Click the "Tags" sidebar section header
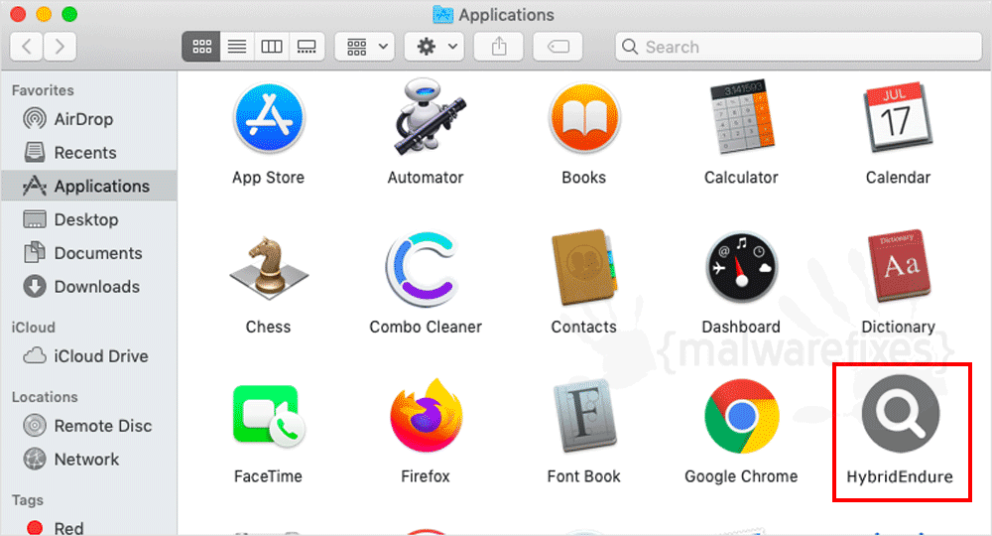This screenshot has height=536, width=992. pyautogui.click(x=28, y=500)
